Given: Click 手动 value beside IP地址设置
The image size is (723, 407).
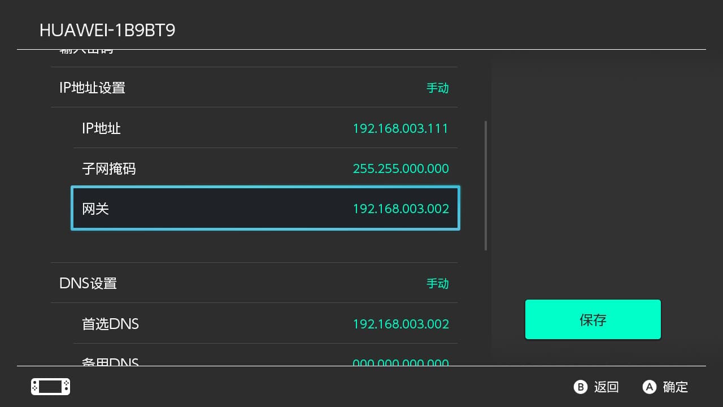Looking at the screenshot, I should coord(437,88).
